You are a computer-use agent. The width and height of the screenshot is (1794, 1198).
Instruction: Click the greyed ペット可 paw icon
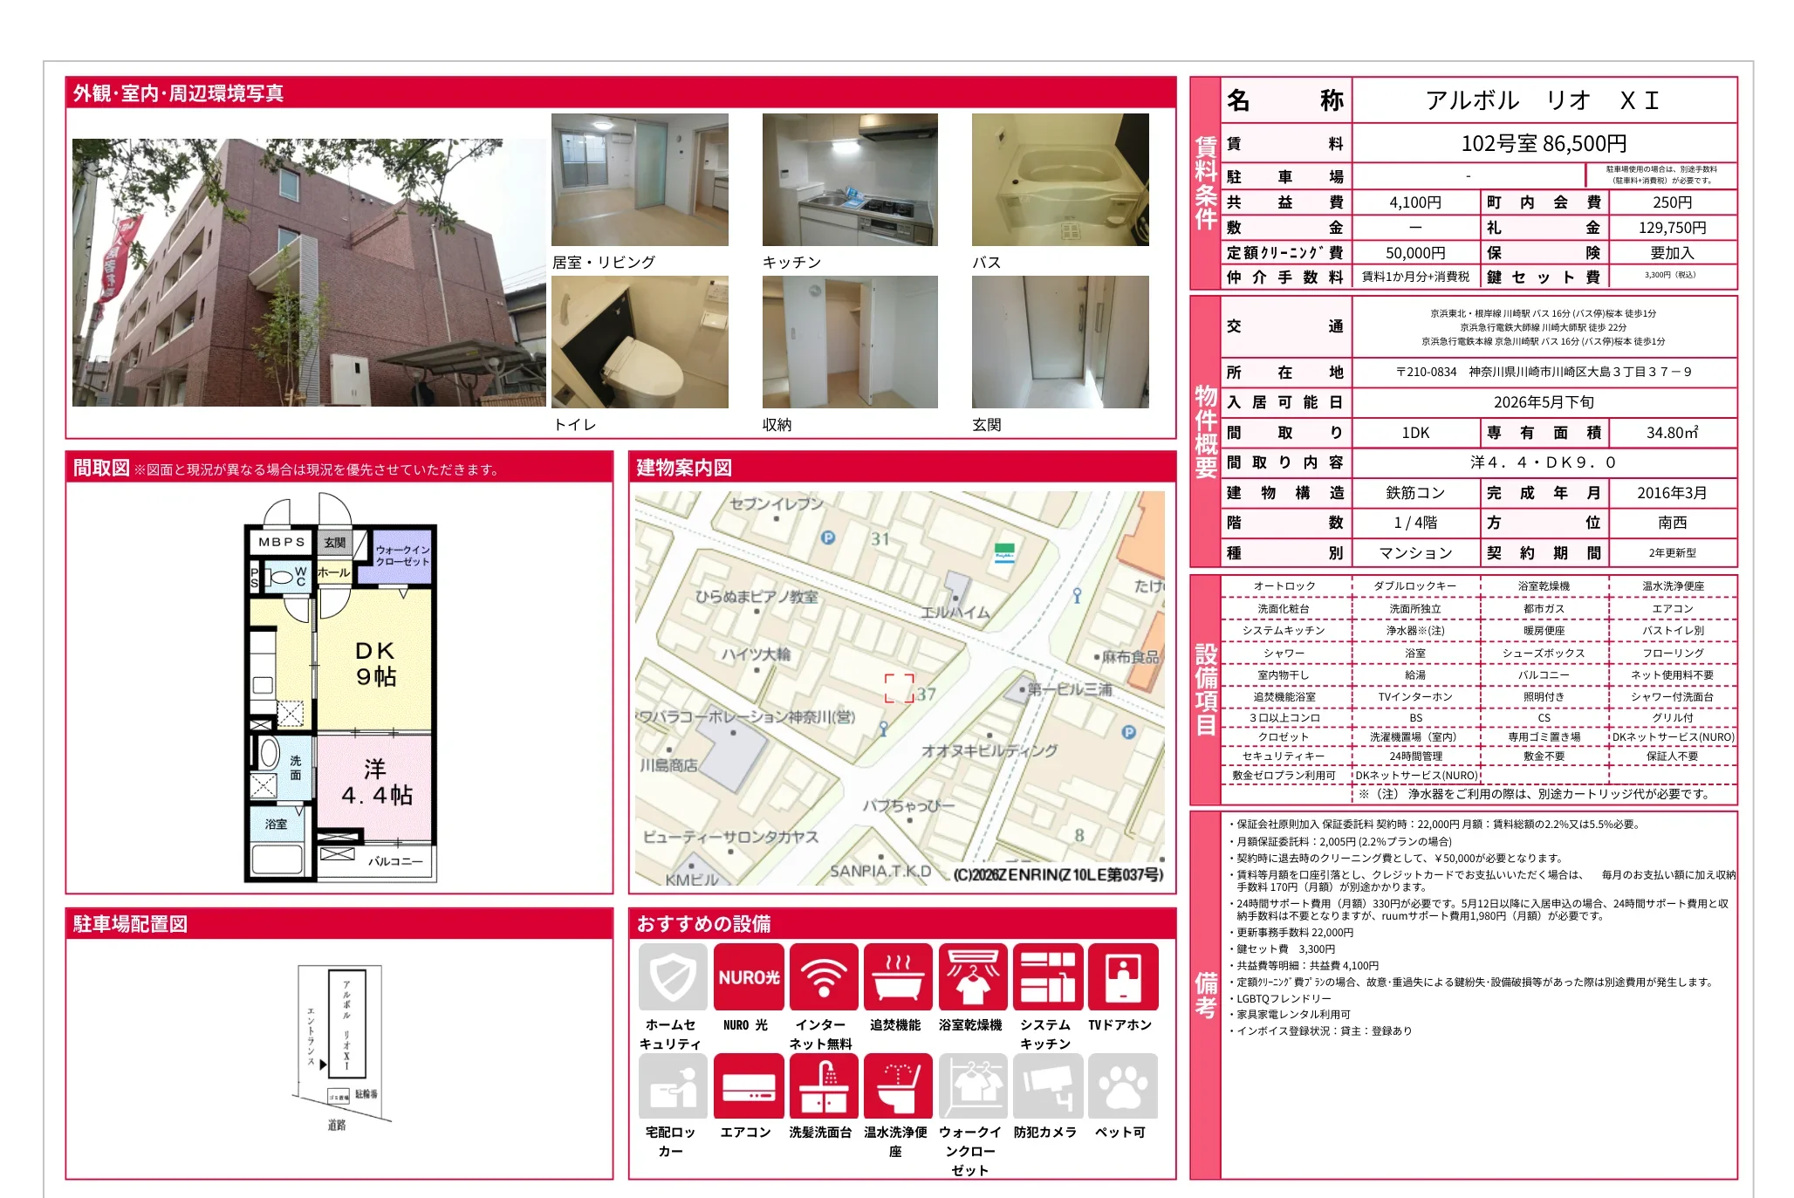(x=1122, y=1085)
